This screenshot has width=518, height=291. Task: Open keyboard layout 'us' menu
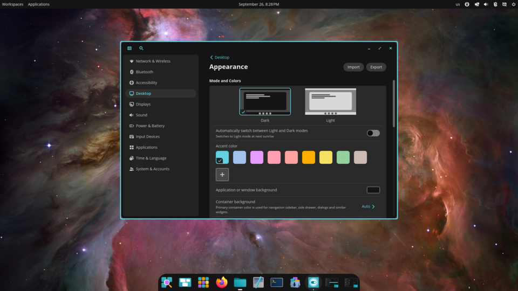point(458,4)
